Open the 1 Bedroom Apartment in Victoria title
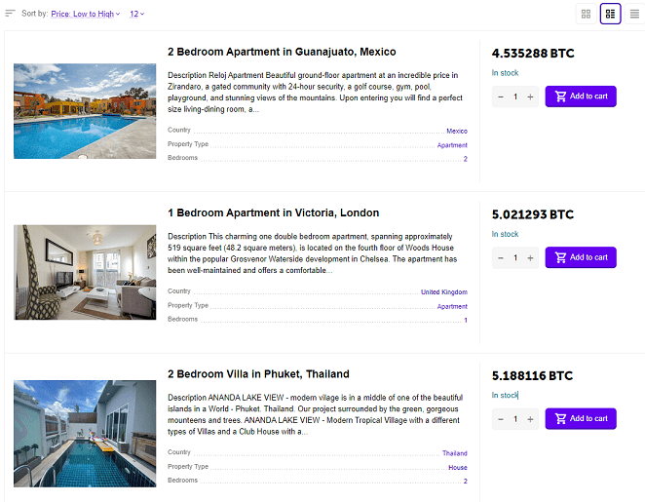The width and height of the screenshot is (645, 502). click(273, 212)
